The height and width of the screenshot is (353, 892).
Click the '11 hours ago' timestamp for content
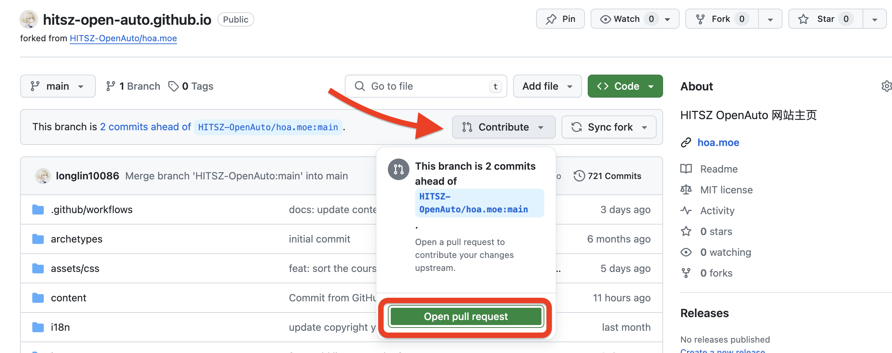(621, 298)
